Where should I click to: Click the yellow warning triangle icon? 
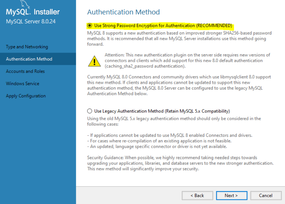(x=94, y=61)
